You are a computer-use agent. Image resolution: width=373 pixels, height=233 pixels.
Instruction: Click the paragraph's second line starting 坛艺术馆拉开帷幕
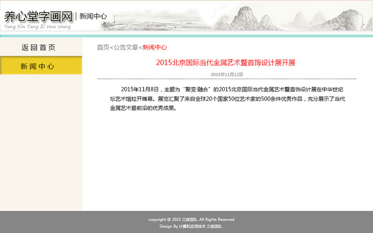[x=228, y=99]
